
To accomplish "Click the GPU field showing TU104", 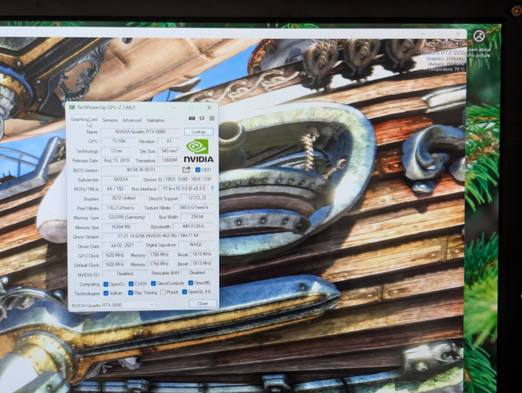I will pos(118,141).
